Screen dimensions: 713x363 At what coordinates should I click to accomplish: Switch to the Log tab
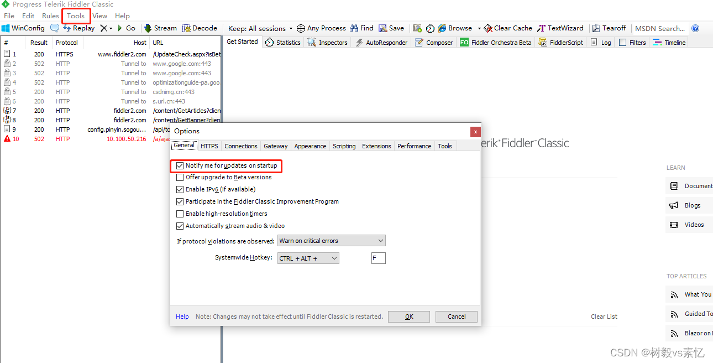[x=601, y=43]
